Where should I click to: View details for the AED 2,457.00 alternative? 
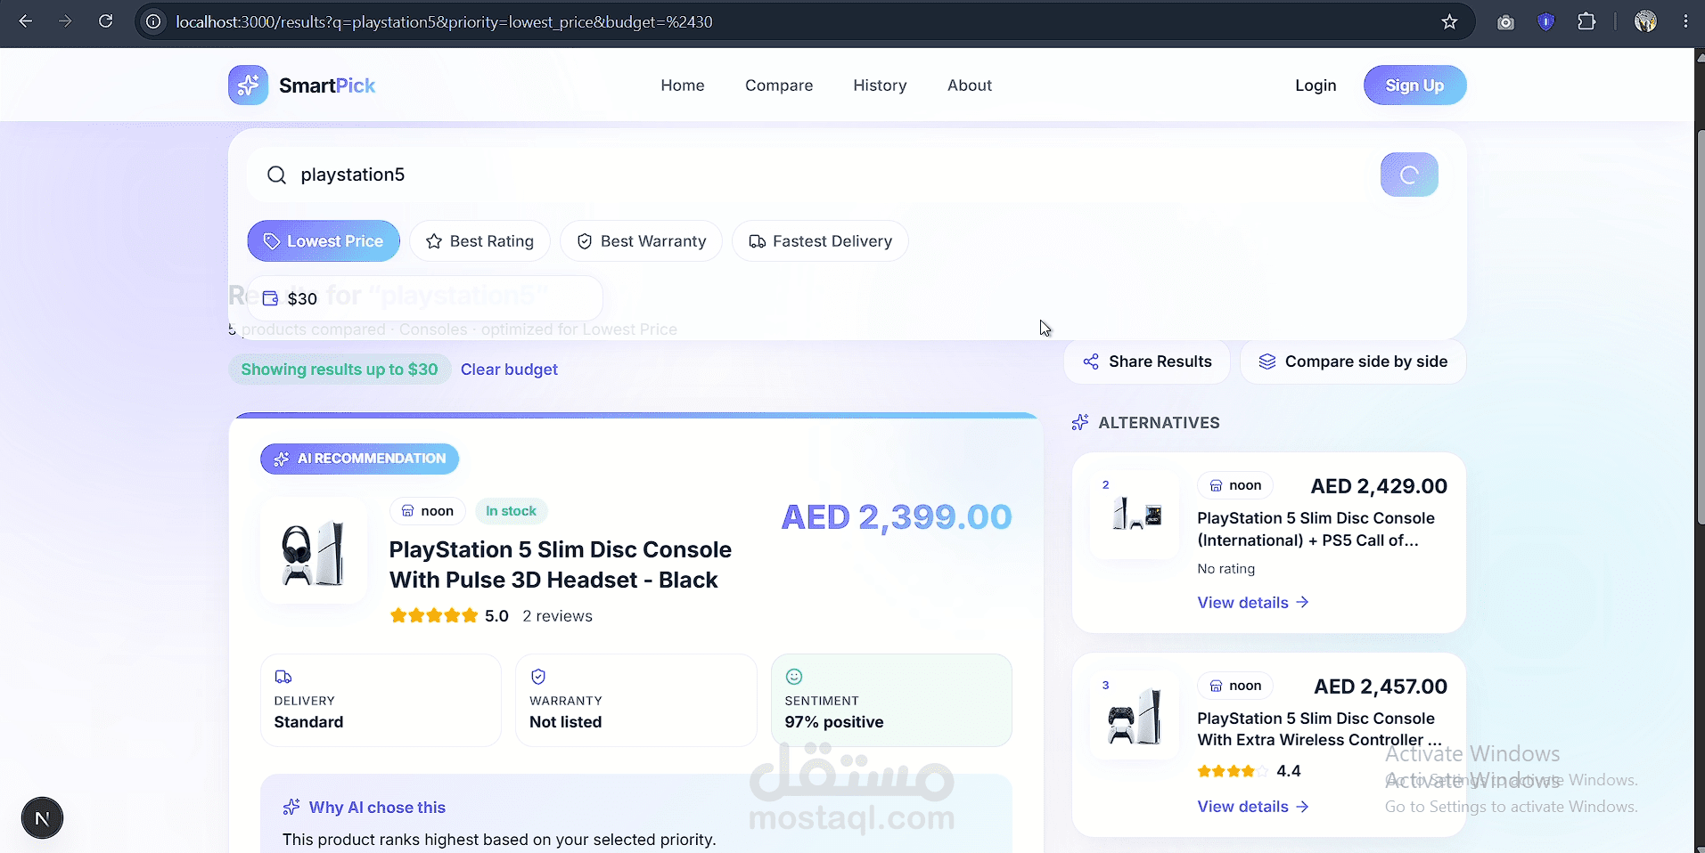pos(1252,807)
